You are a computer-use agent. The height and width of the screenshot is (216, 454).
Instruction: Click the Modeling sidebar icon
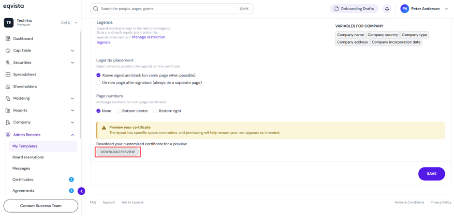(x=8, y=98)
